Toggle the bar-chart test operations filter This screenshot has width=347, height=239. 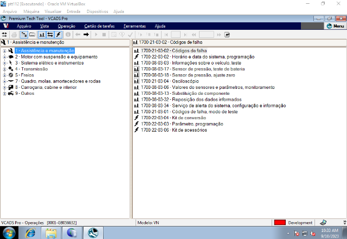42,35
